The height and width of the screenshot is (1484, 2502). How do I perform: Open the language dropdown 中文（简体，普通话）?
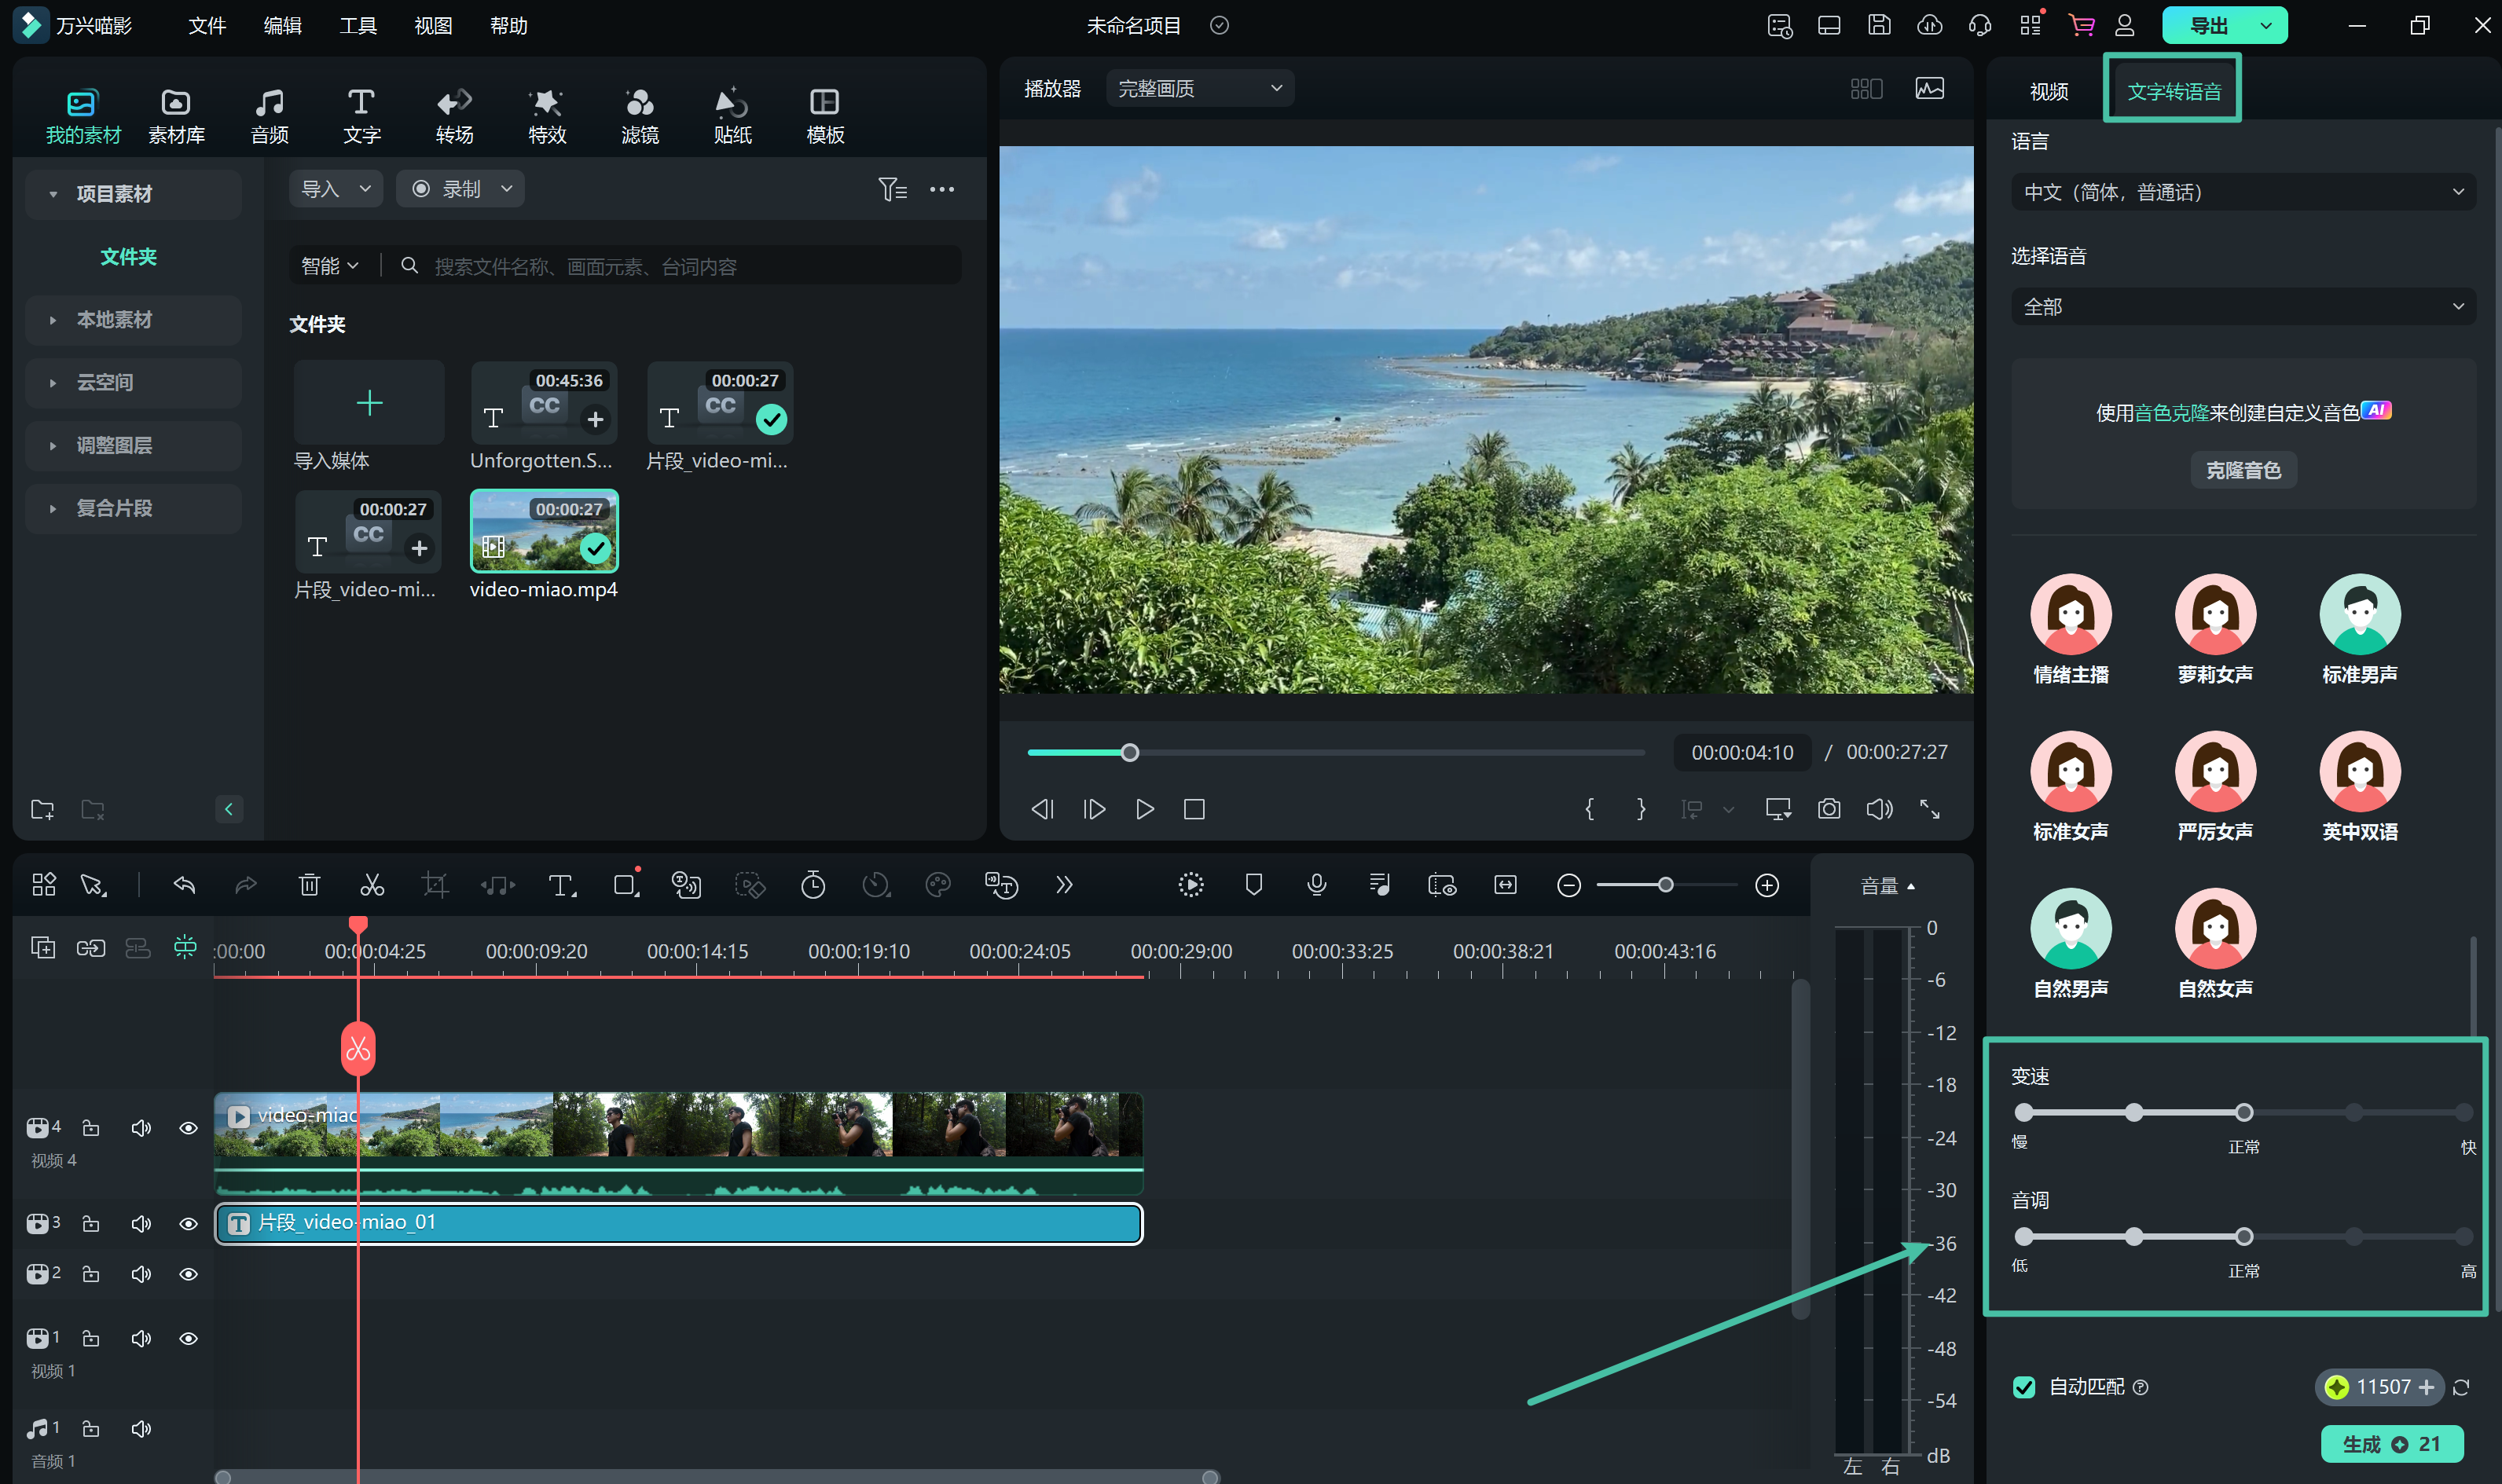(2243, 192)
